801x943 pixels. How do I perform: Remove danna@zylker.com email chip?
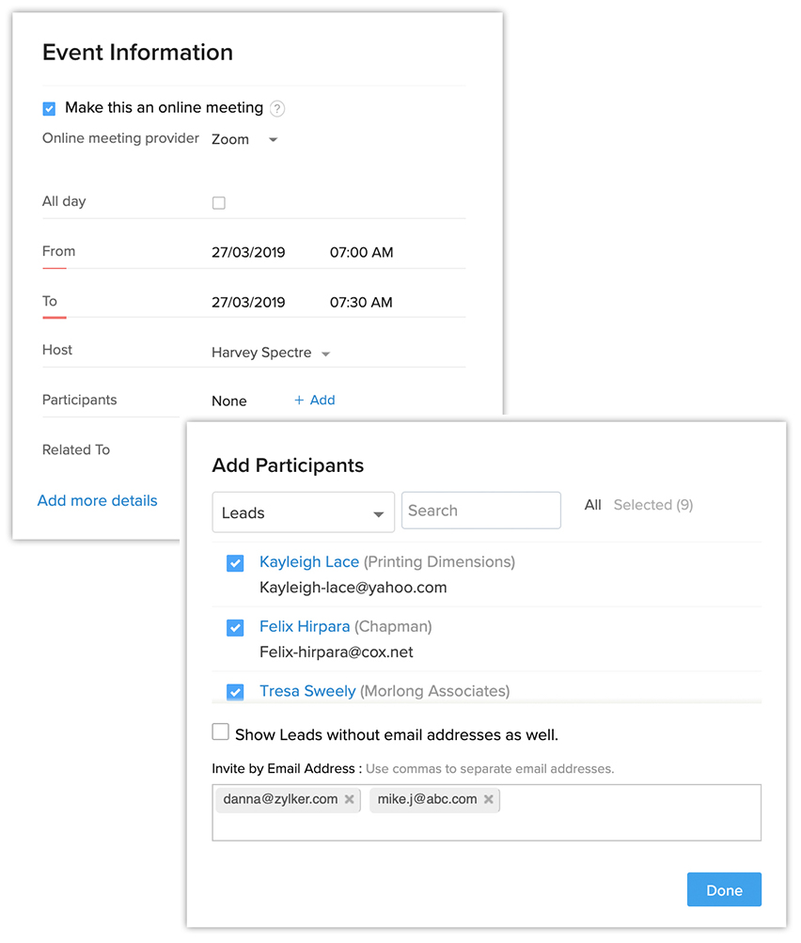coord(349,800)
